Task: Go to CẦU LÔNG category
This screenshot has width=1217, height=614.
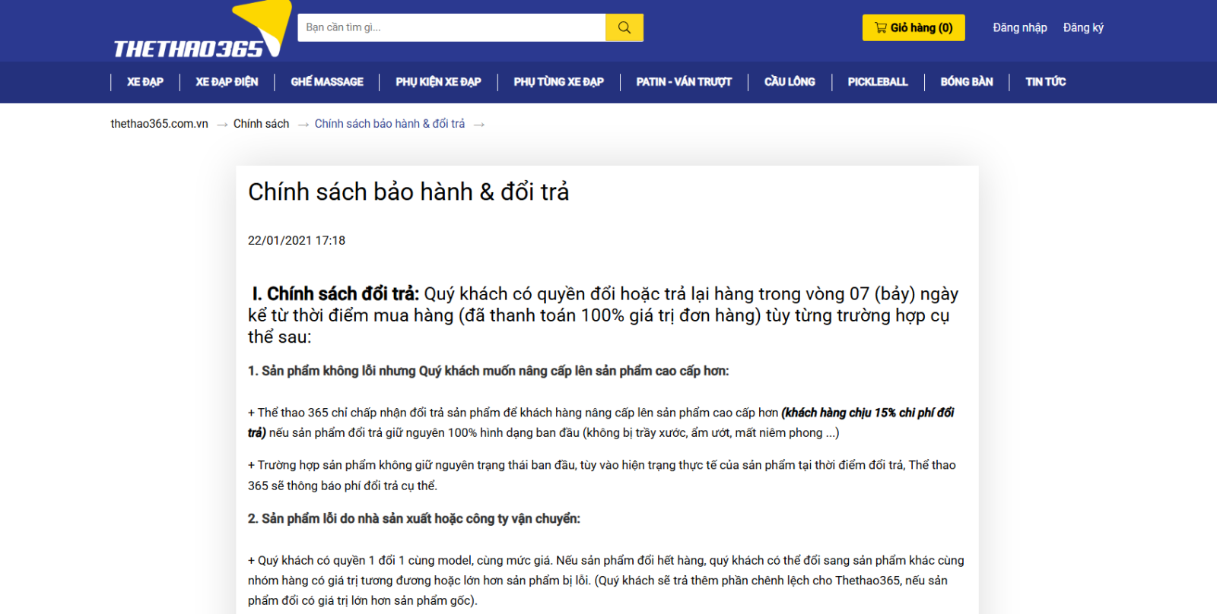Action: [x=790, y=82]
